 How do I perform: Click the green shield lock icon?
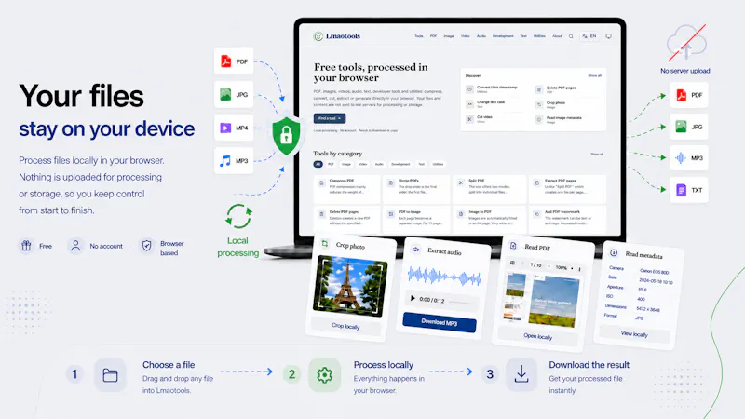coord(286,136)
